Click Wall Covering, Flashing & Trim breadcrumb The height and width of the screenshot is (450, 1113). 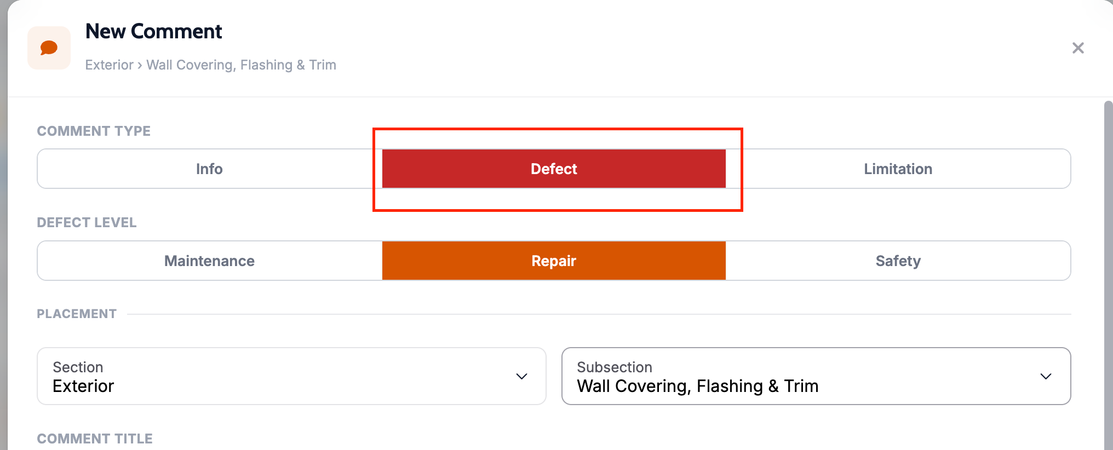pyautogui.click(x=241, y=65)
